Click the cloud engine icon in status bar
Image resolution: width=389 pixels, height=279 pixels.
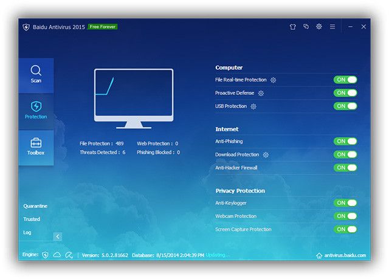(57, 255)
